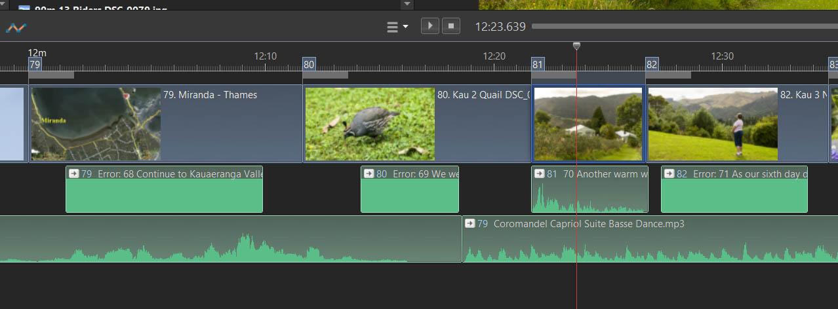Select the playhead marker on the ruler
The image size is (838, 309).
[x=576, y=46]
